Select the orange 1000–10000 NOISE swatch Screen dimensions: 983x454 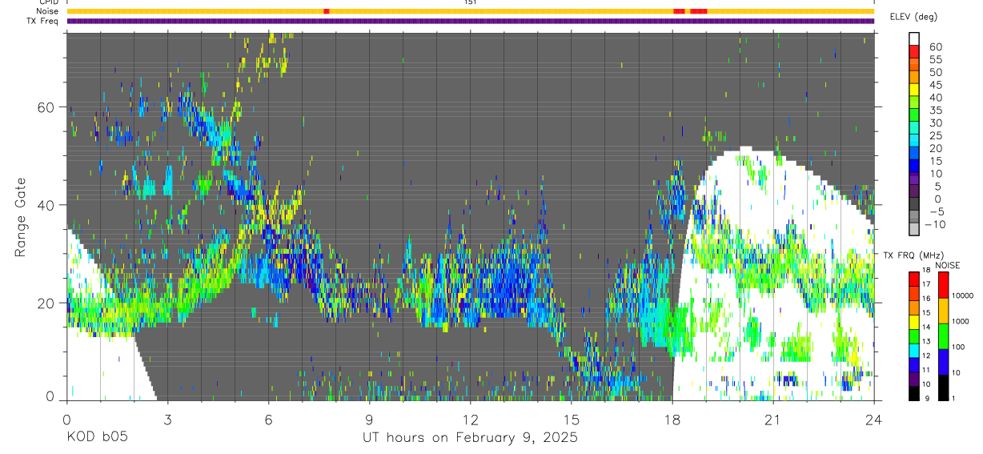point(944,310)
